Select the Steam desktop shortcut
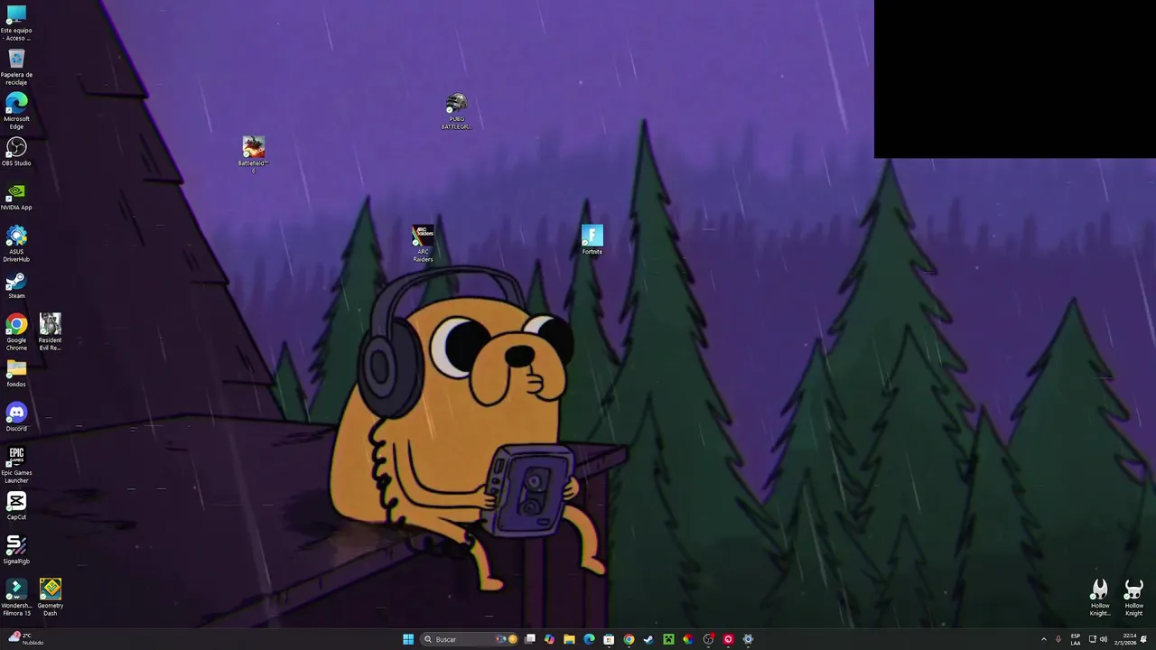This screenshot has height=650, width=1156. [16, 286]
